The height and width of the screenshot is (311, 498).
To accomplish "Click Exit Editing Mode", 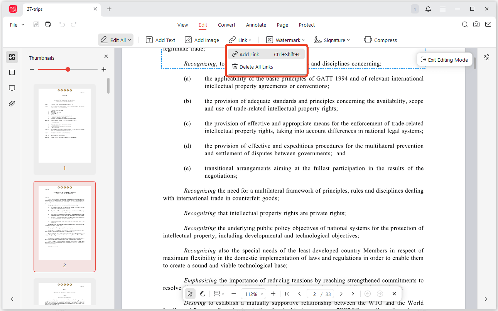I will coord(444,60).
